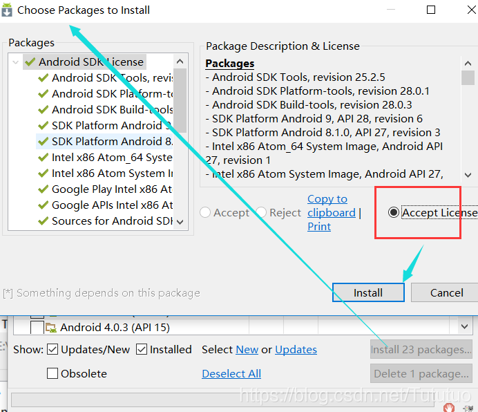Click folder icon beside Android 4.0.3
This screenshot has height=412, width=478.
click(x=51, y=328)
